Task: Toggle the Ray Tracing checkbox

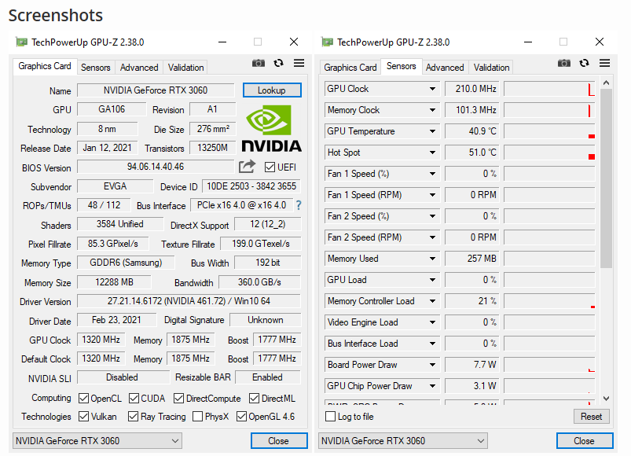Action: (x=134, y=416)
